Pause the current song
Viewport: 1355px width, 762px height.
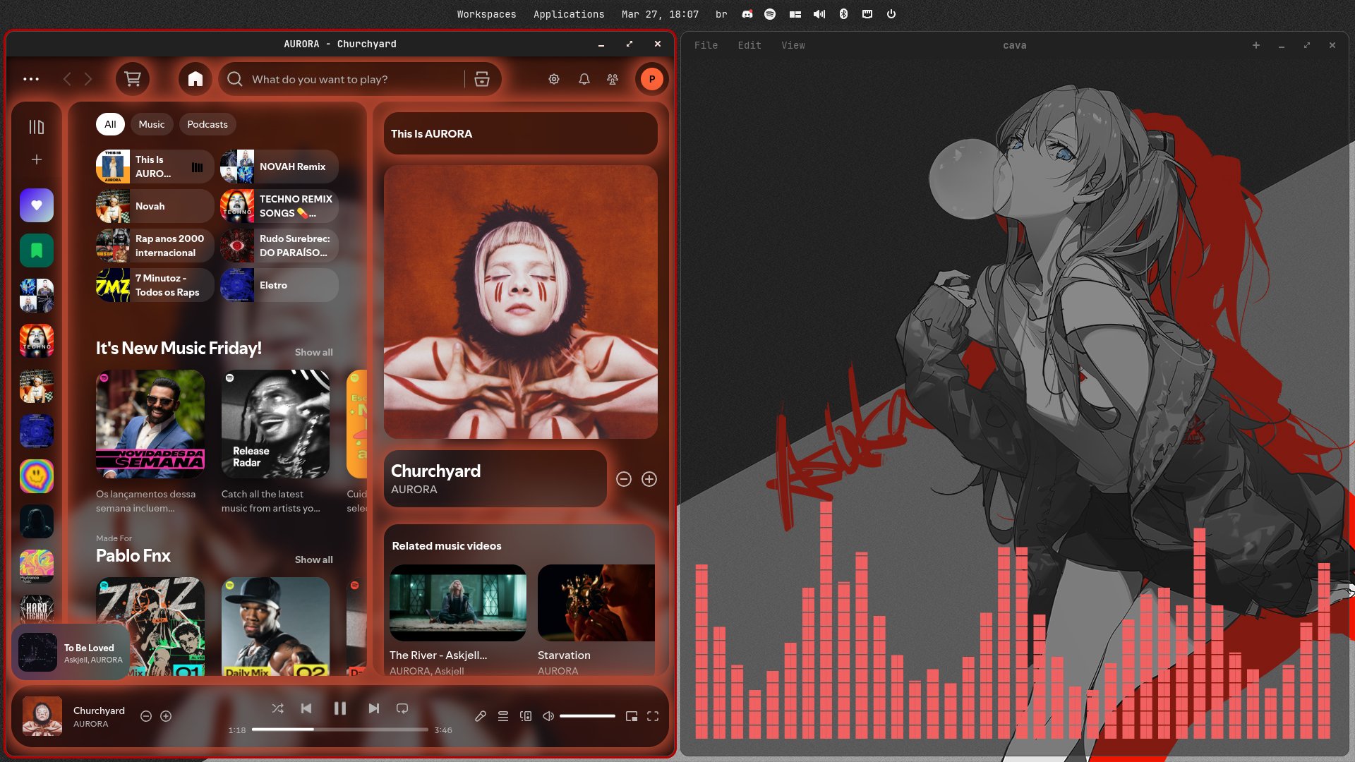(x=340, y=708)
